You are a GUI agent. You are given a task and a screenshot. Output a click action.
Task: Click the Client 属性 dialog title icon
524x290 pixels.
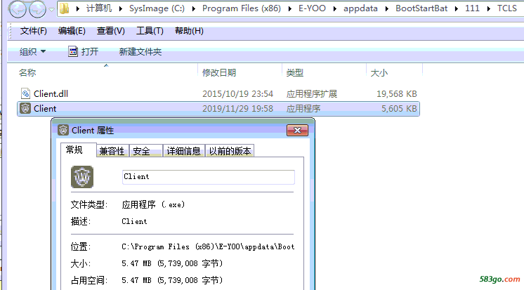point(63,130)
